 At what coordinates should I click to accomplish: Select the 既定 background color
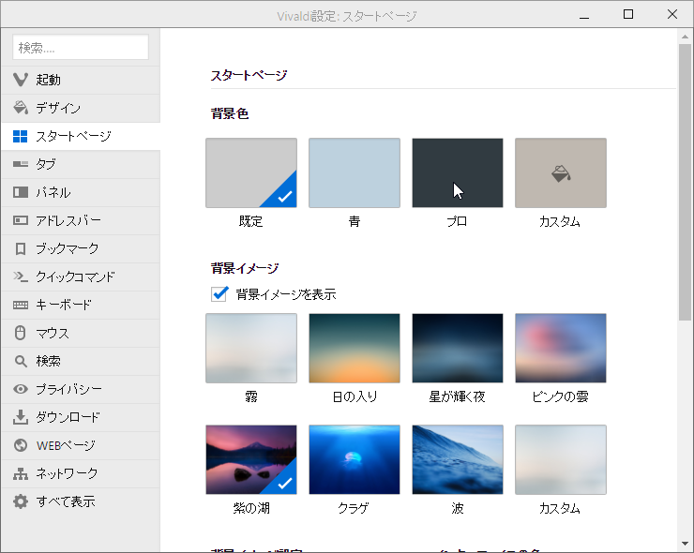coord(251,173)
